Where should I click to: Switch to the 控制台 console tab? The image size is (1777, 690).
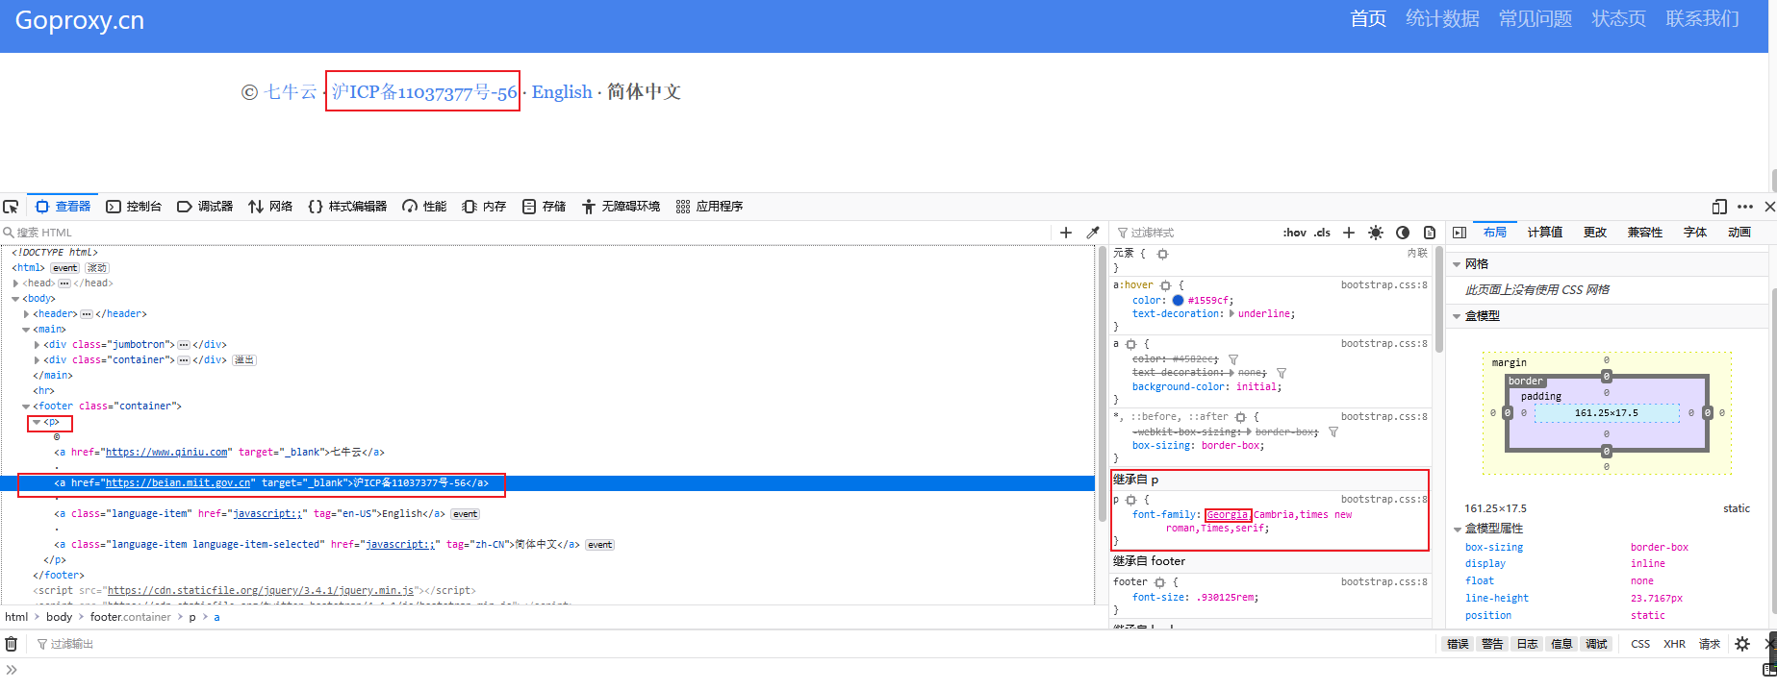pyautogui.click(x=134, y=207)
